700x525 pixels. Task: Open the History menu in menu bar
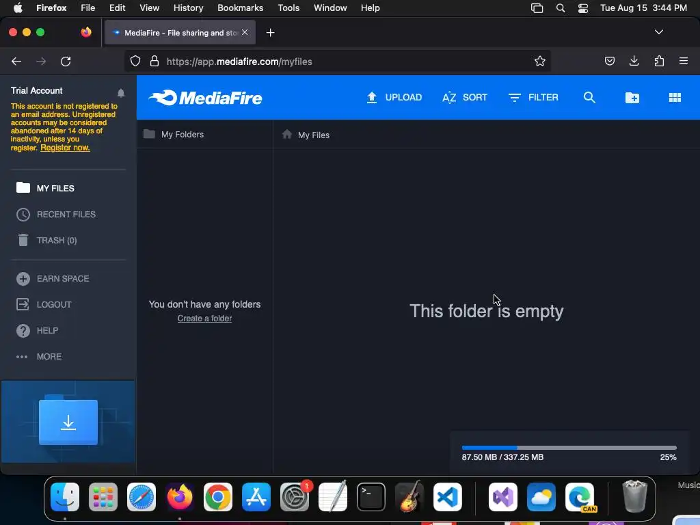point(188,8)
